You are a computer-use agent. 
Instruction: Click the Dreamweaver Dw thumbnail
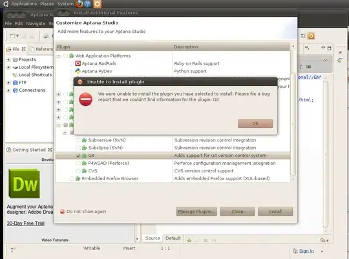(x=24, y=183)
